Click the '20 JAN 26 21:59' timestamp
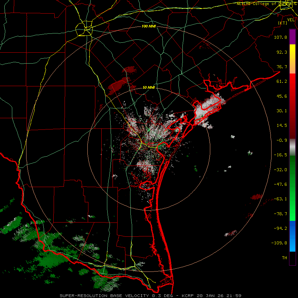 pyautogui.click(x=219, y=296)
